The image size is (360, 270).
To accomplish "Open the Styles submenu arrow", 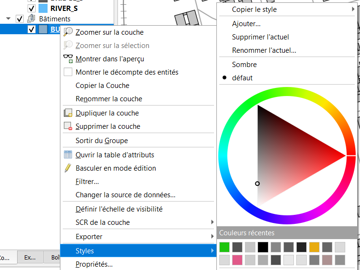I will pos(212,251).
